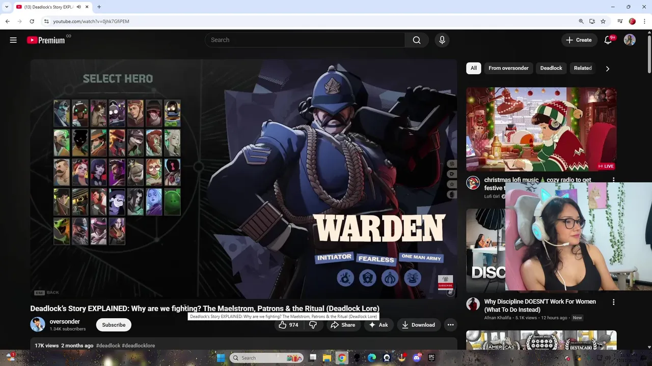
Task: Click the install app icon in address bar
Action: [592, 21]
